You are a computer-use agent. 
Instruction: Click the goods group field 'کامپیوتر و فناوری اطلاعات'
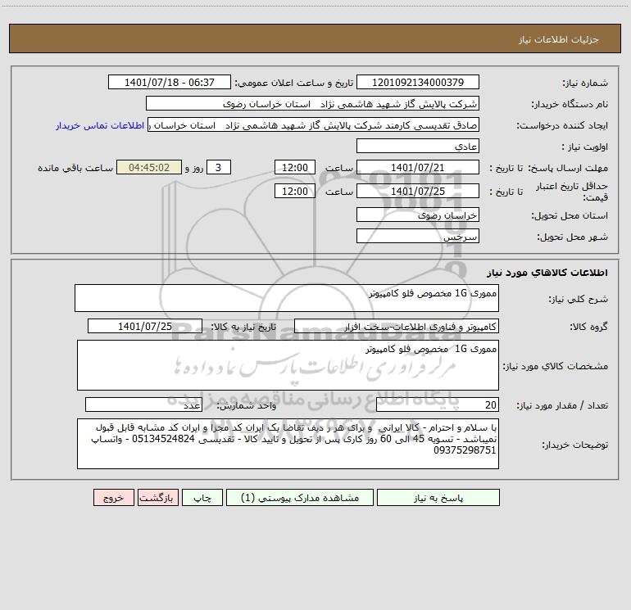point(397,326)
